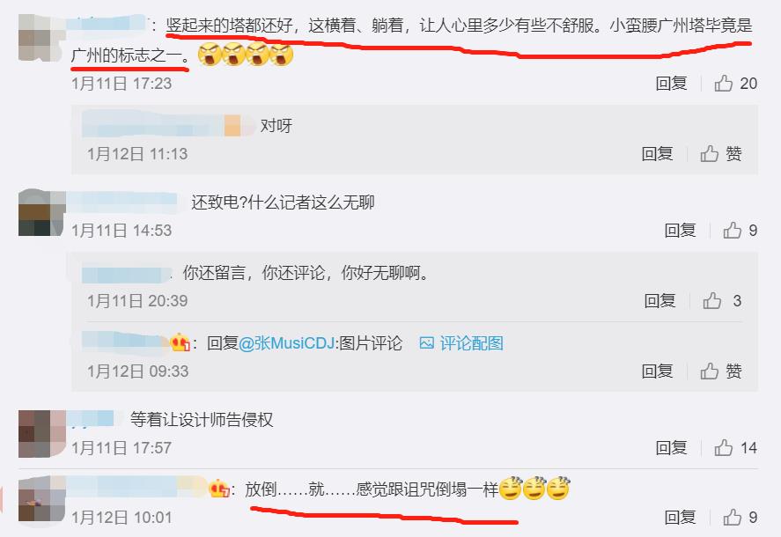This screenshot has height=537, width=781.
Task: Reply to the 17:23 comment about 广州塔
Action: [671, 83]
